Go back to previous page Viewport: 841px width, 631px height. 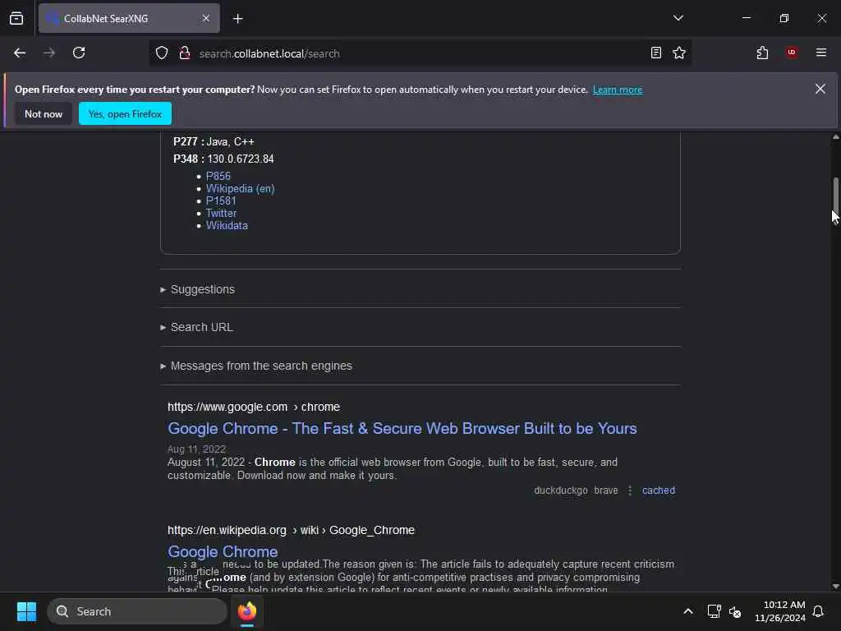[x=20, y=53]
